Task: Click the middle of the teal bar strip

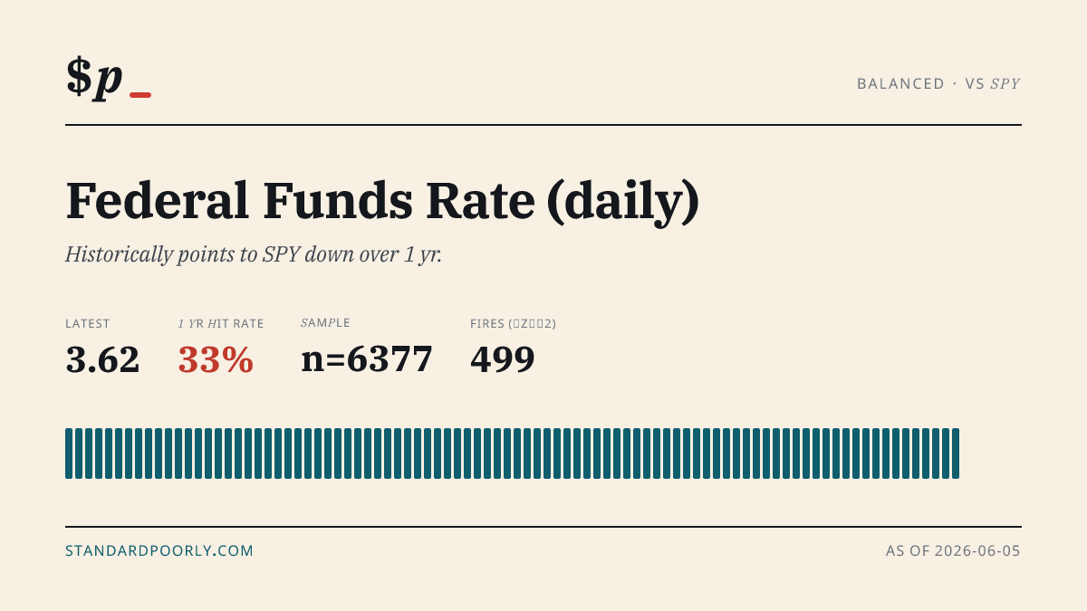Action: click(512, 453)
